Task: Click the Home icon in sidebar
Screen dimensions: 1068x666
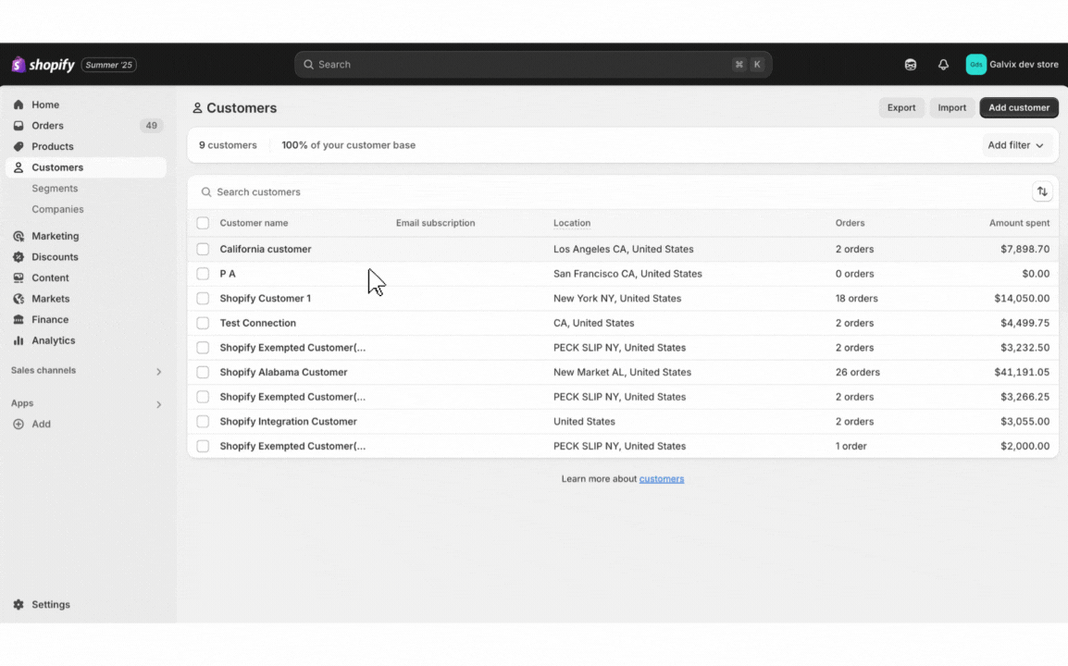Action: point(19,105)
